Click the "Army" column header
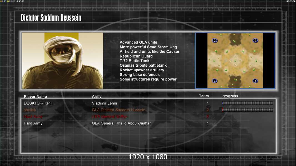 pyautogui.click(x=97, y=97)
